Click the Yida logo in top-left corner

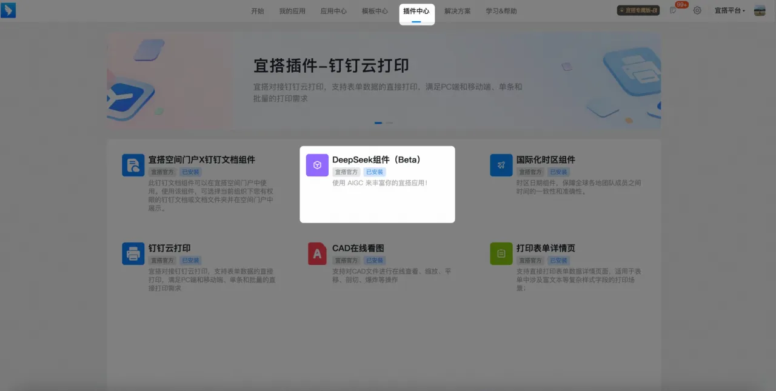pyautogui.click(x=8, y=10)
